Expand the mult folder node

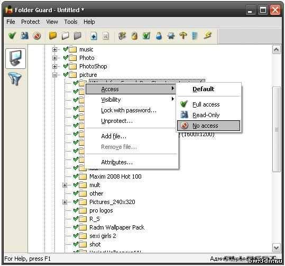(65, 185)
